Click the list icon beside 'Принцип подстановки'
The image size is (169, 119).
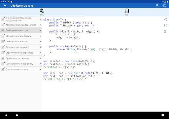3,58
